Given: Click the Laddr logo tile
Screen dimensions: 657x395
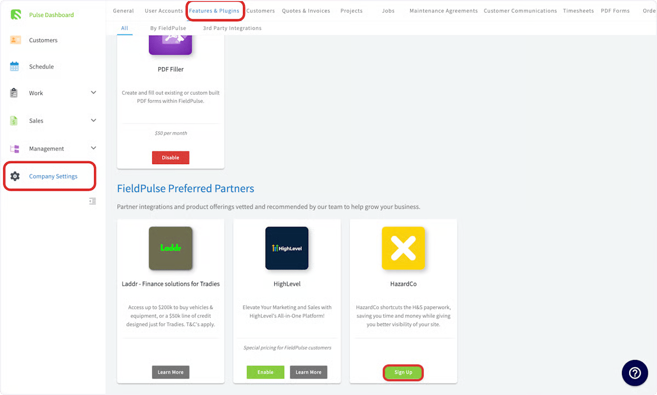Looking at the screenshot, I should [170, 248].
